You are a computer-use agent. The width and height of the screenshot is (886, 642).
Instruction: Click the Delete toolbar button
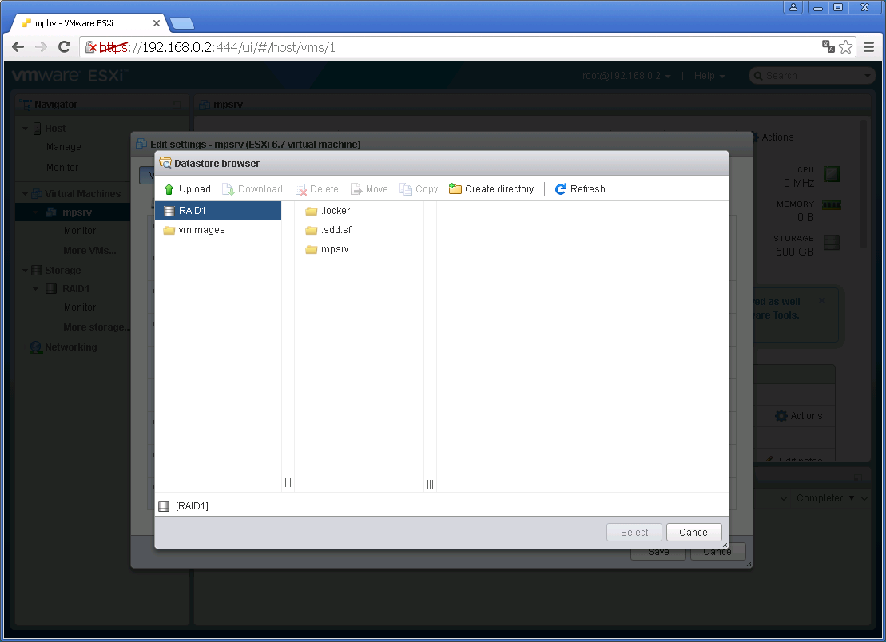pyautogui.click(x=317, y=189)
